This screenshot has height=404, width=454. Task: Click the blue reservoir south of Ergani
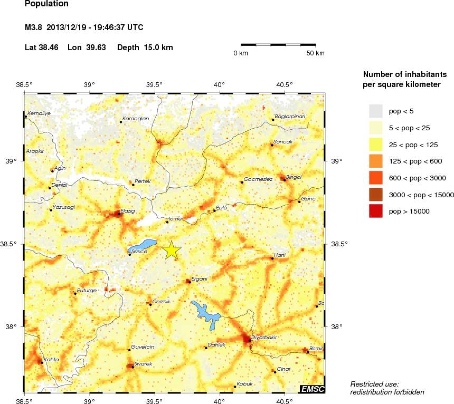click(207, 315)
